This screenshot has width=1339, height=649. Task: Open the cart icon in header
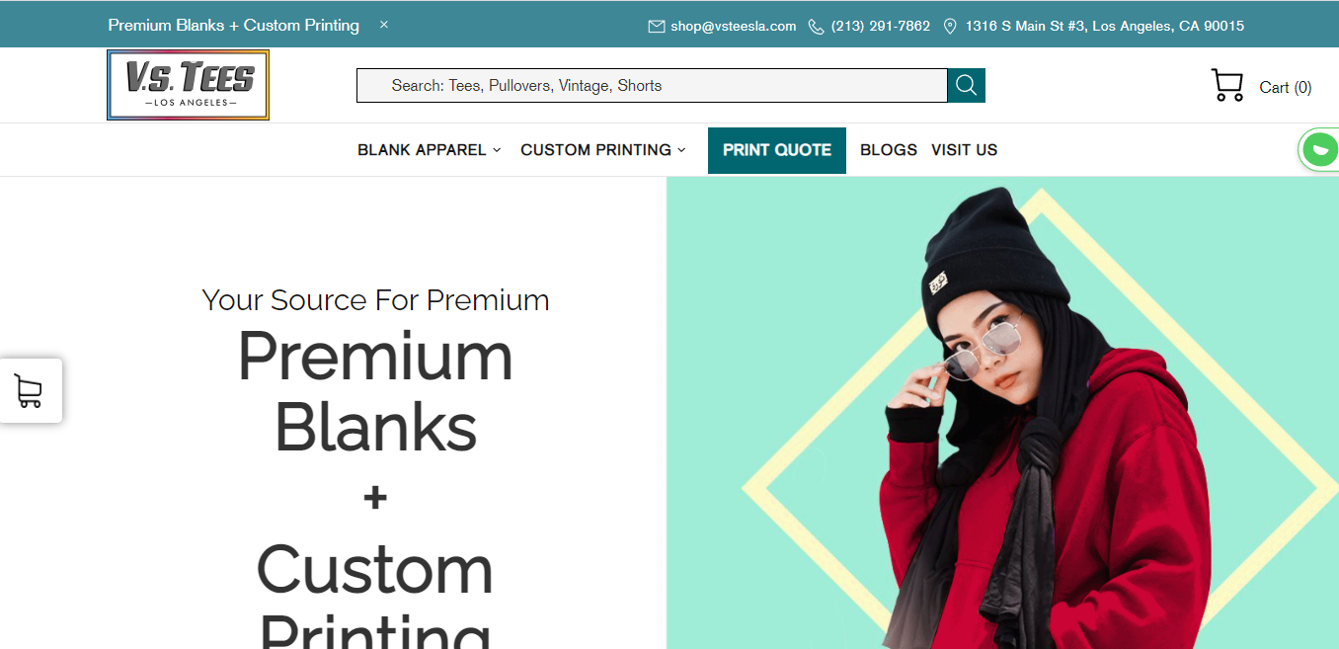[1227, 85]
